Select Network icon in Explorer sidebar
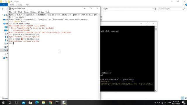187x105 pixels. (4, 58)
